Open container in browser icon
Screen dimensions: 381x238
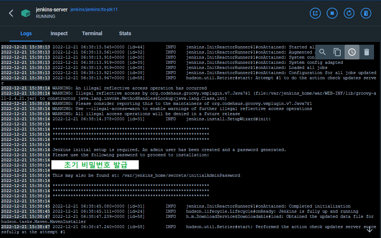click(315, 13)
